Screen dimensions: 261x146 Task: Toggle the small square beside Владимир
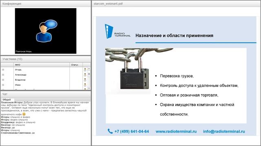[x=3, y=80]
